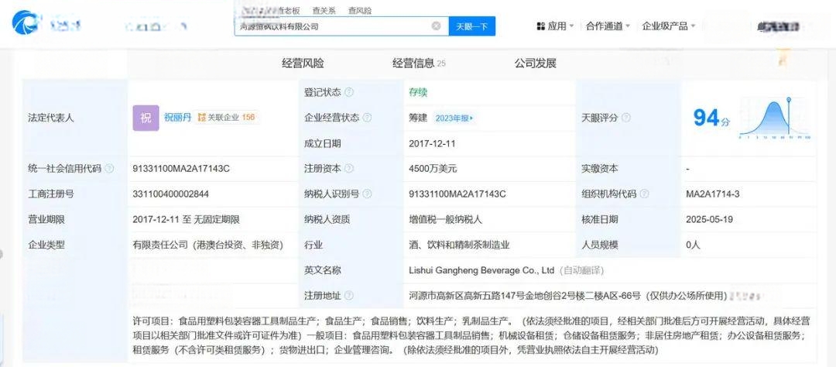Open the 合作通道 dropdown menu

pos(608,26)
